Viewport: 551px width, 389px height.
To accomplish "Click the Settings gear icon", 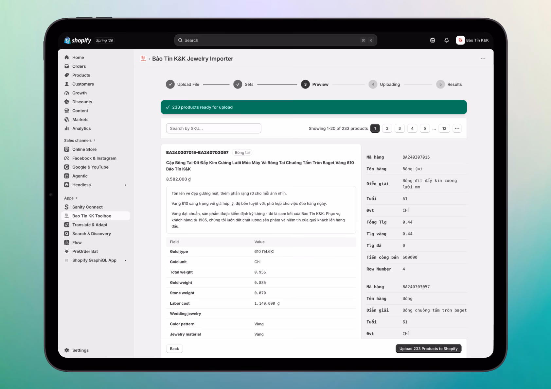I will tap(67, 350).
